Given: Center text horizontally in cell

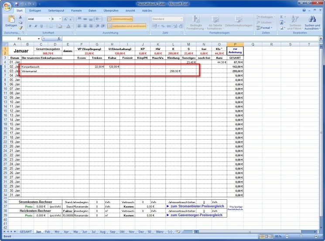Looking at the screenshot, I should tap(85, 26).
